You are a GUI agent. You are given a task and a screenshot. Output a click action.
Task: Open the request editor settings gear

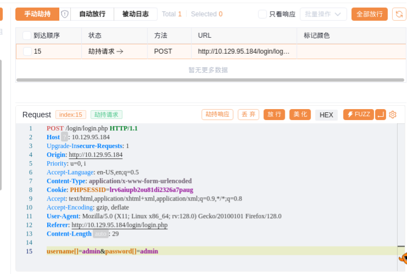pos(393,115)
